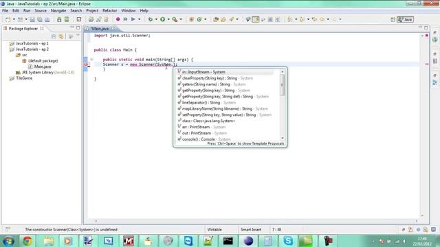Screen dimensions: 440x247
Task: Open the Edit menu
Action: pos(16,11)
